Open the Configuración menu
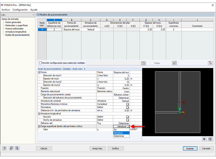 tap(20, 10)
